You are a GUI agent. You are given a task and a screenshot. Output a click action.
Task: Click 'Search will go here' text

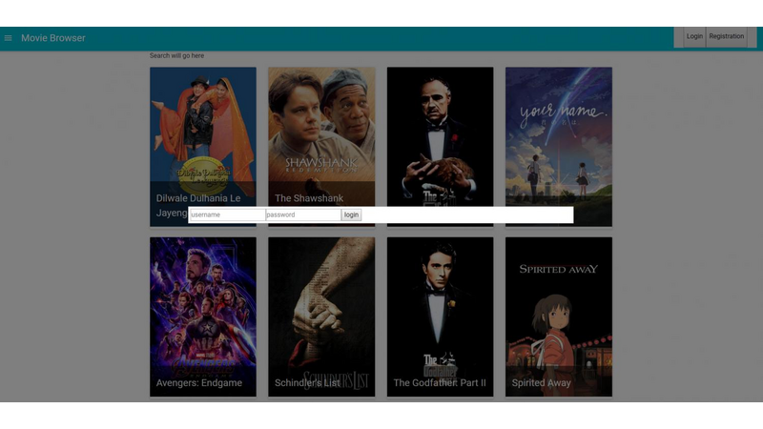tap(176, 55)
